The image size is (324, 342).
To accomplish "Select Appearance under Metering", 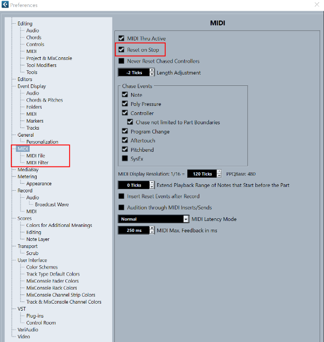I will pos(39,184).
